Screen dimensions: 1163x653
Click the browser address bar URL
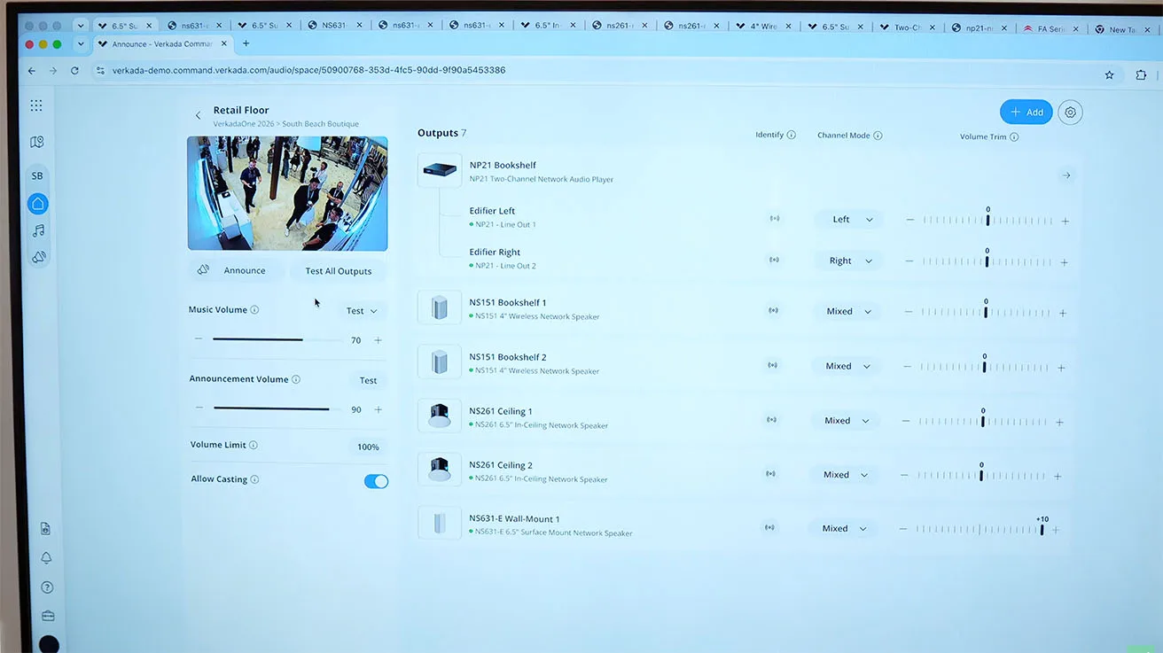pos(308,70)
